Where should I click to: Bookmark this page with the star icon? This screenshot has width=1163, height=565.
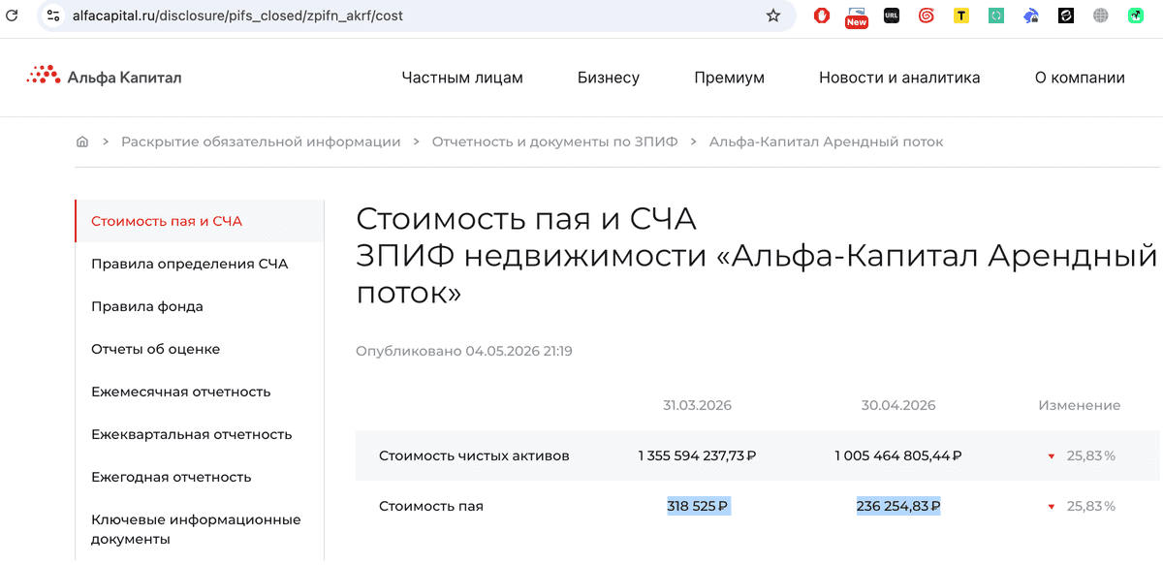[773, 16]
